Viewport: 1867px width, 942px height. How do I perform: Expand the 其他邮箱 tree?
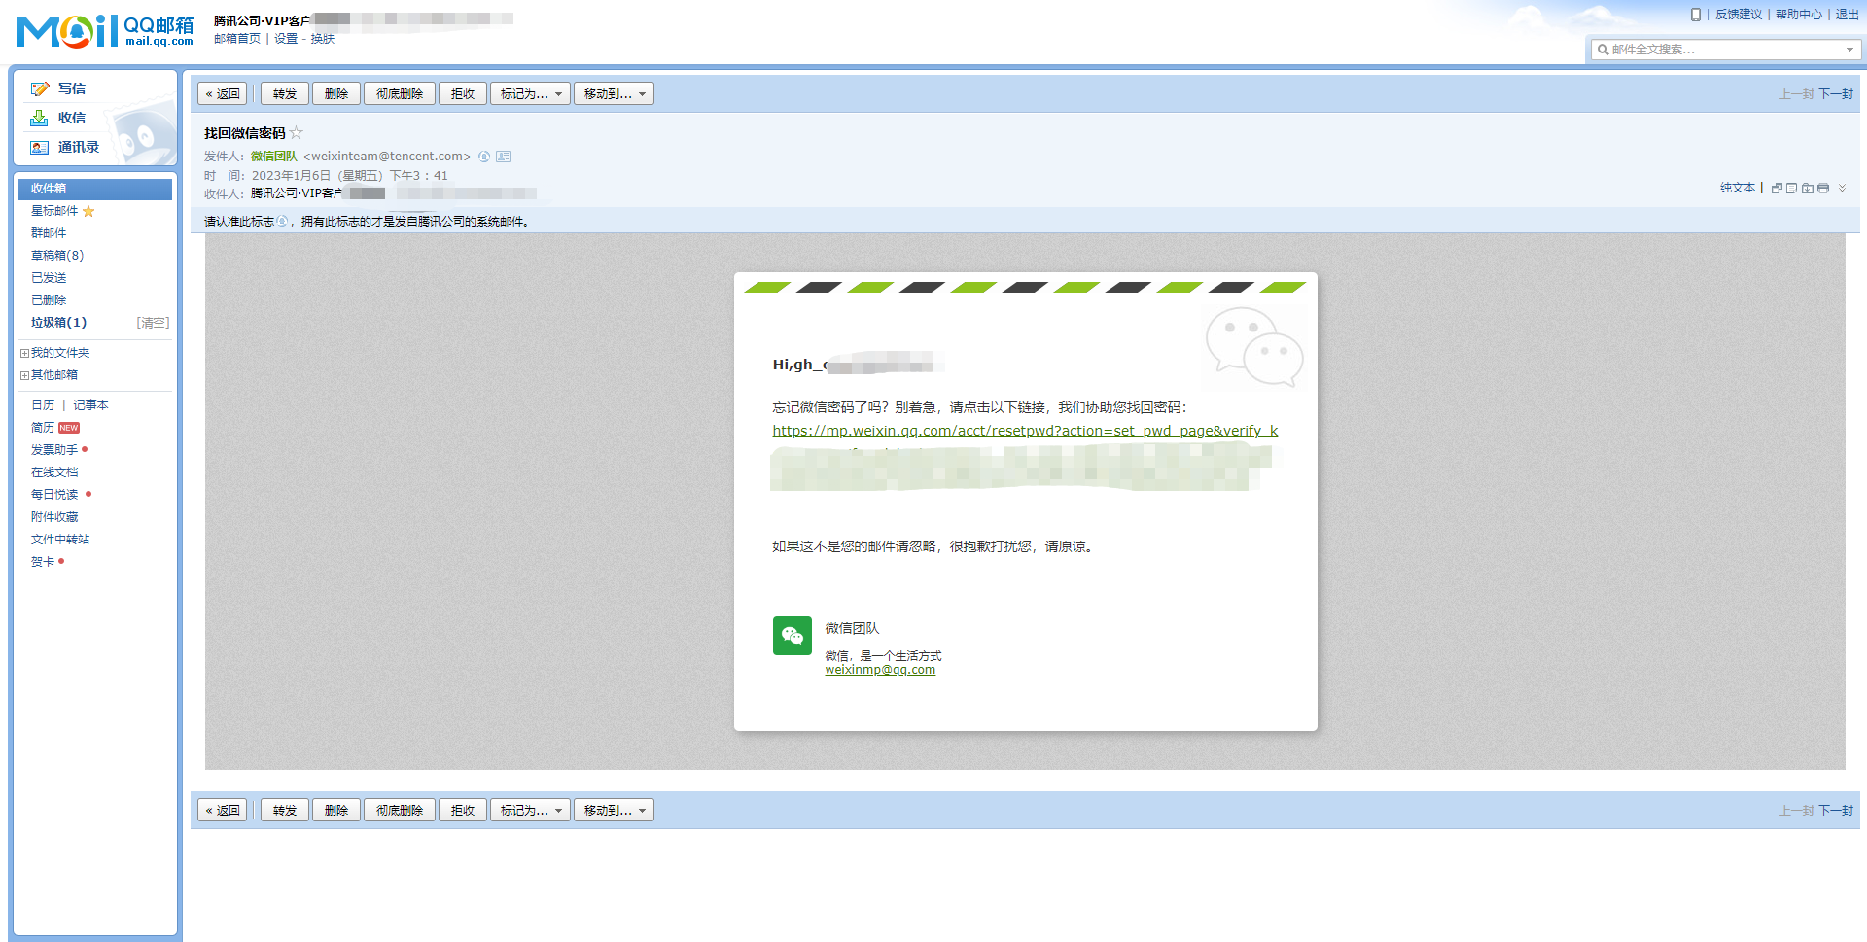pos(24,375)
